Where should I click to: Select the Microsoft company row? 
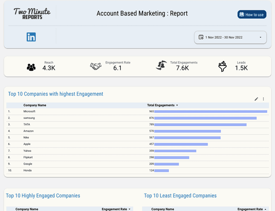tap(137, 112)
